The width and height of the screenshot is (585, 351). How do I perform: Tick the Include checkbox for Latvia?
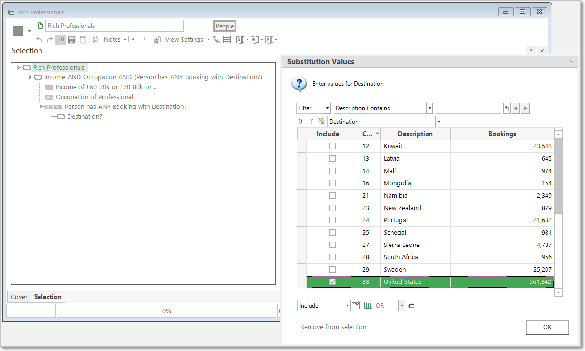pos(332,159)
